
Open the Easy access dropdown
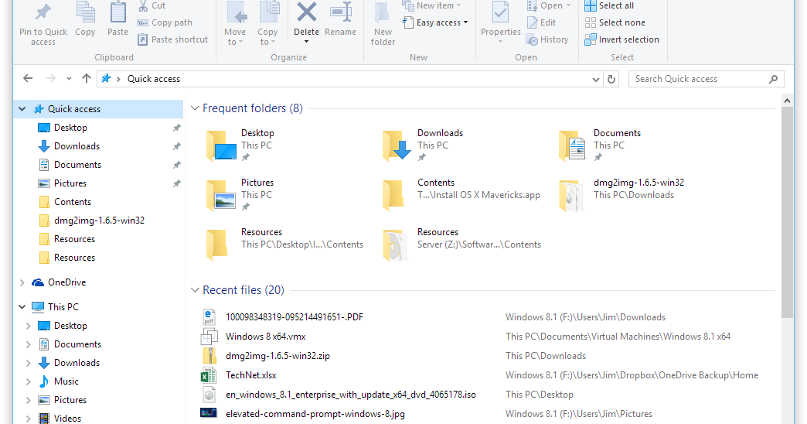tap(435, 22)
